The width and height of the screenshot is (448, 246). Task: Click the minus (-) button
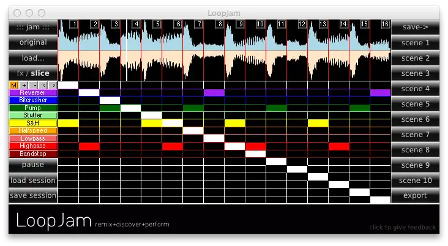34,85
